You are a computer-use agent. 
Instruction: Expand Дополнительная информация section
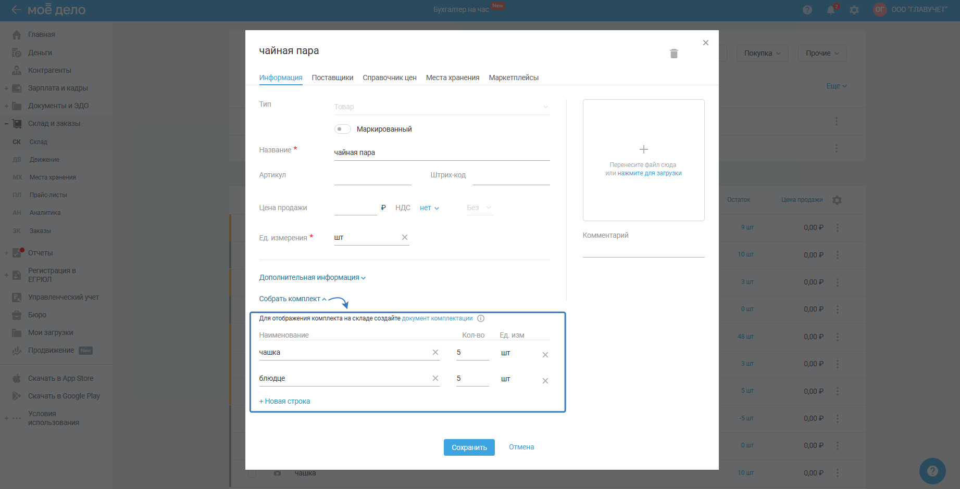(312, 278)
